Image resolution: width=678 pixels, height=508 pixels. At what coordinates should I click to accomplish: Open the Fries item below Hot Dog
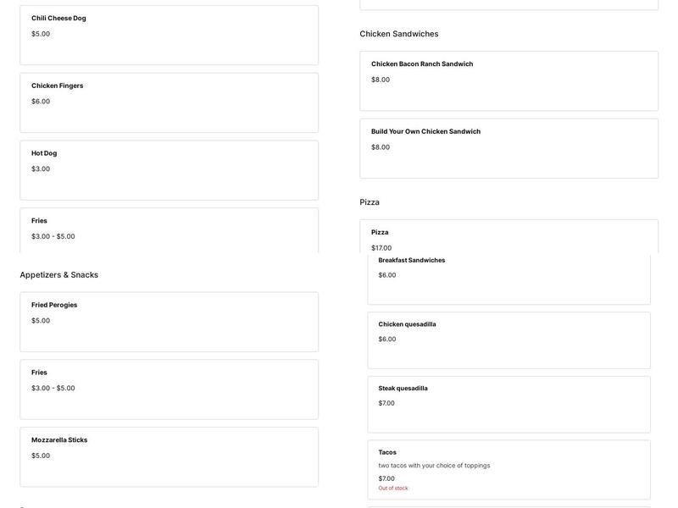pos(169,229)
